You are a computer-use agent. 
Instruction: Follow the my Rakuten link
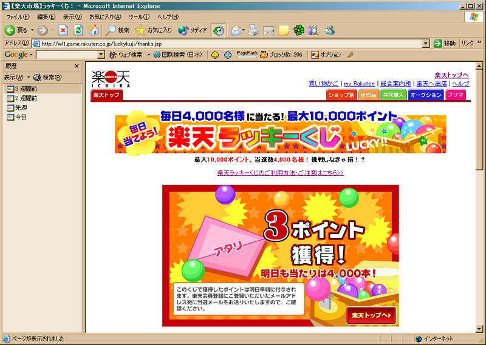click(x=359, y=84)
